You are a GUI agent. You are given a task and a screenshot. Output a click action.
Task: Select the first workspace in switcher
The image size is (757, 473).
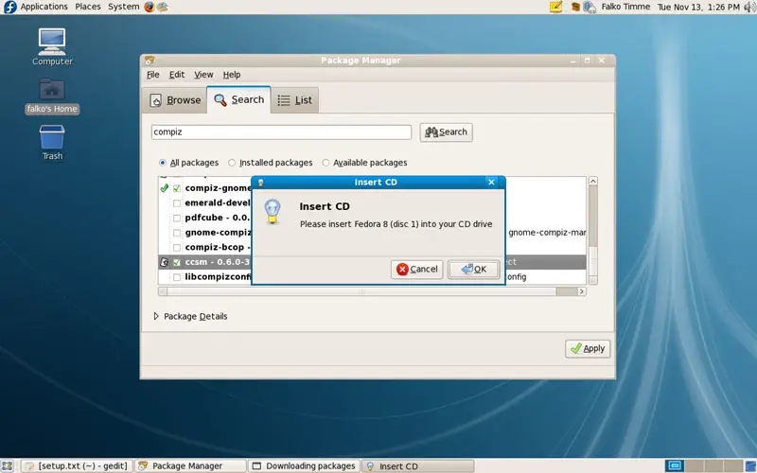click(675, 465)
